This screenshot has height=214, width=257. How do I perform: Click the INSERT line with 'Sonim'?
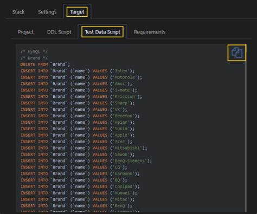78,129
